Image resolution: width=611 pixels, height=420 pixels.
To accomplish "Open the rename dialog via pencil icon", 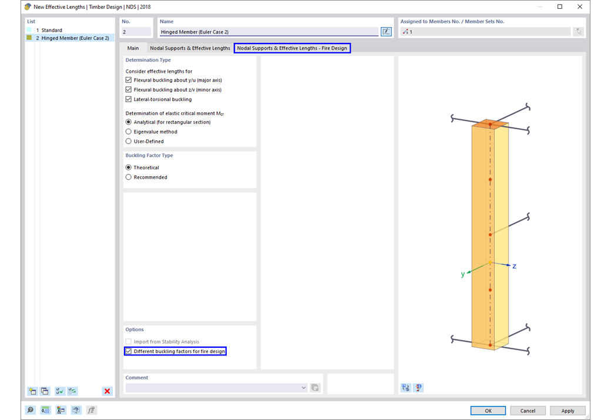I will coord(386,31).
